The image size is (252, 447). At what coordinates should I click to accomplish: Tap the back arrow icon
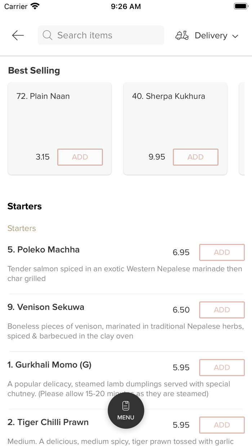point(18,35)
